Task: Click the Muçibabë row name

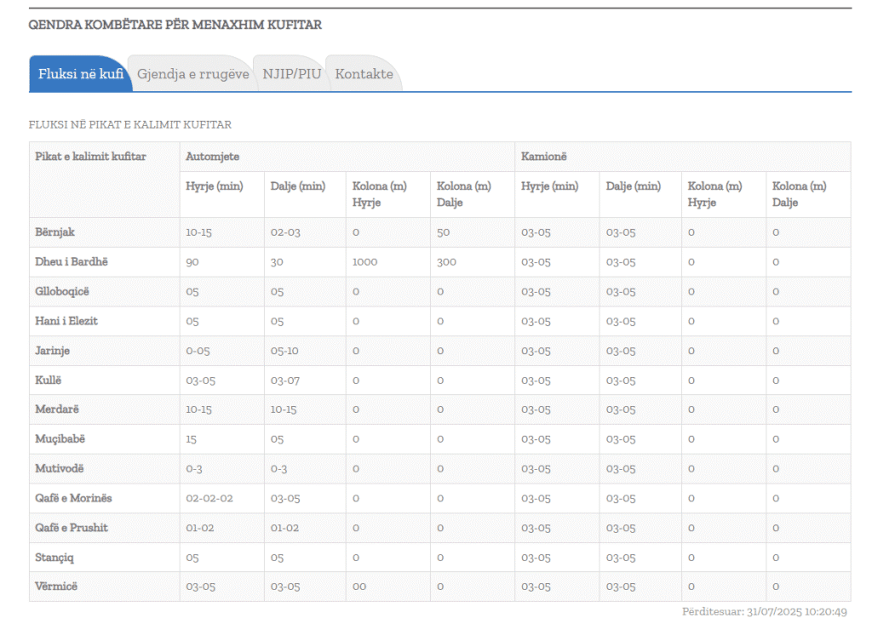Action: (60, 439)
